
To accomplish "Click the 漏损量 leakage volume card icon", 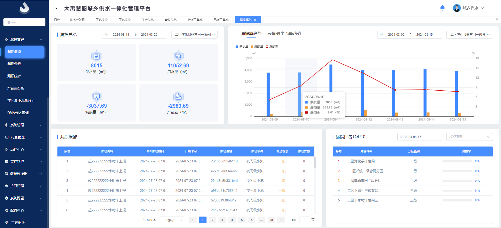I will (97, 96).
